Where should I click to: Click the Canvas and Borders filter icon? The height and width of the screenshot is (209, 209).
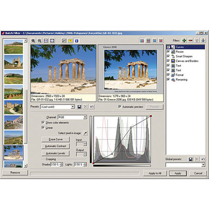pos(173,61)
